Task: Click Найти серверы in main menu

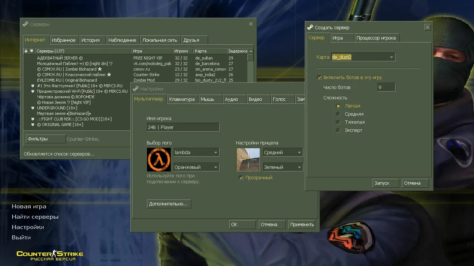Action: (35, 217)
